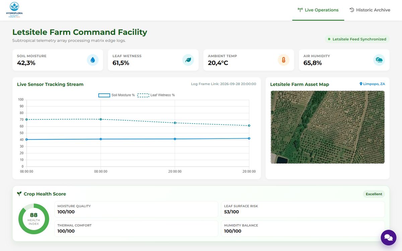402x251 pixels.
Task: Click the Leaf Wetness 61,5% value
Action: point(121,63)
